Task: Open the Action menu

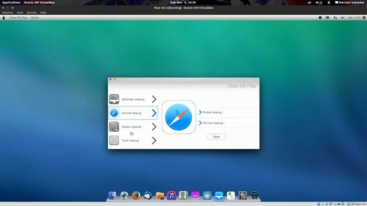Action: (34, 18)
